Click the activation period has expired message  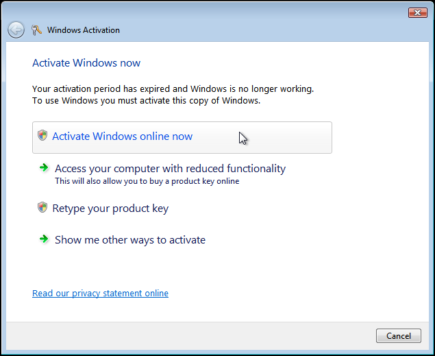173,89
